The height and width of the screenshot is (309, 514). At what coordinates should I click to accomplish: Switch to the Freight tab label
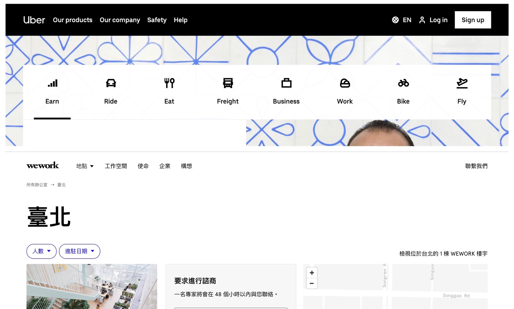coord(228,102)
